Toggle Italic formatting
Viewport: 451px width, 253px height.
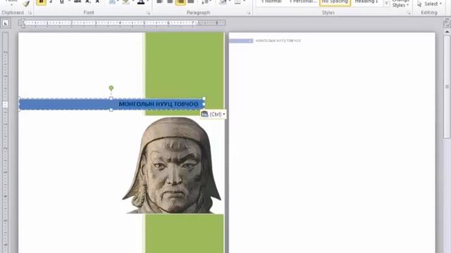(51, 2)
